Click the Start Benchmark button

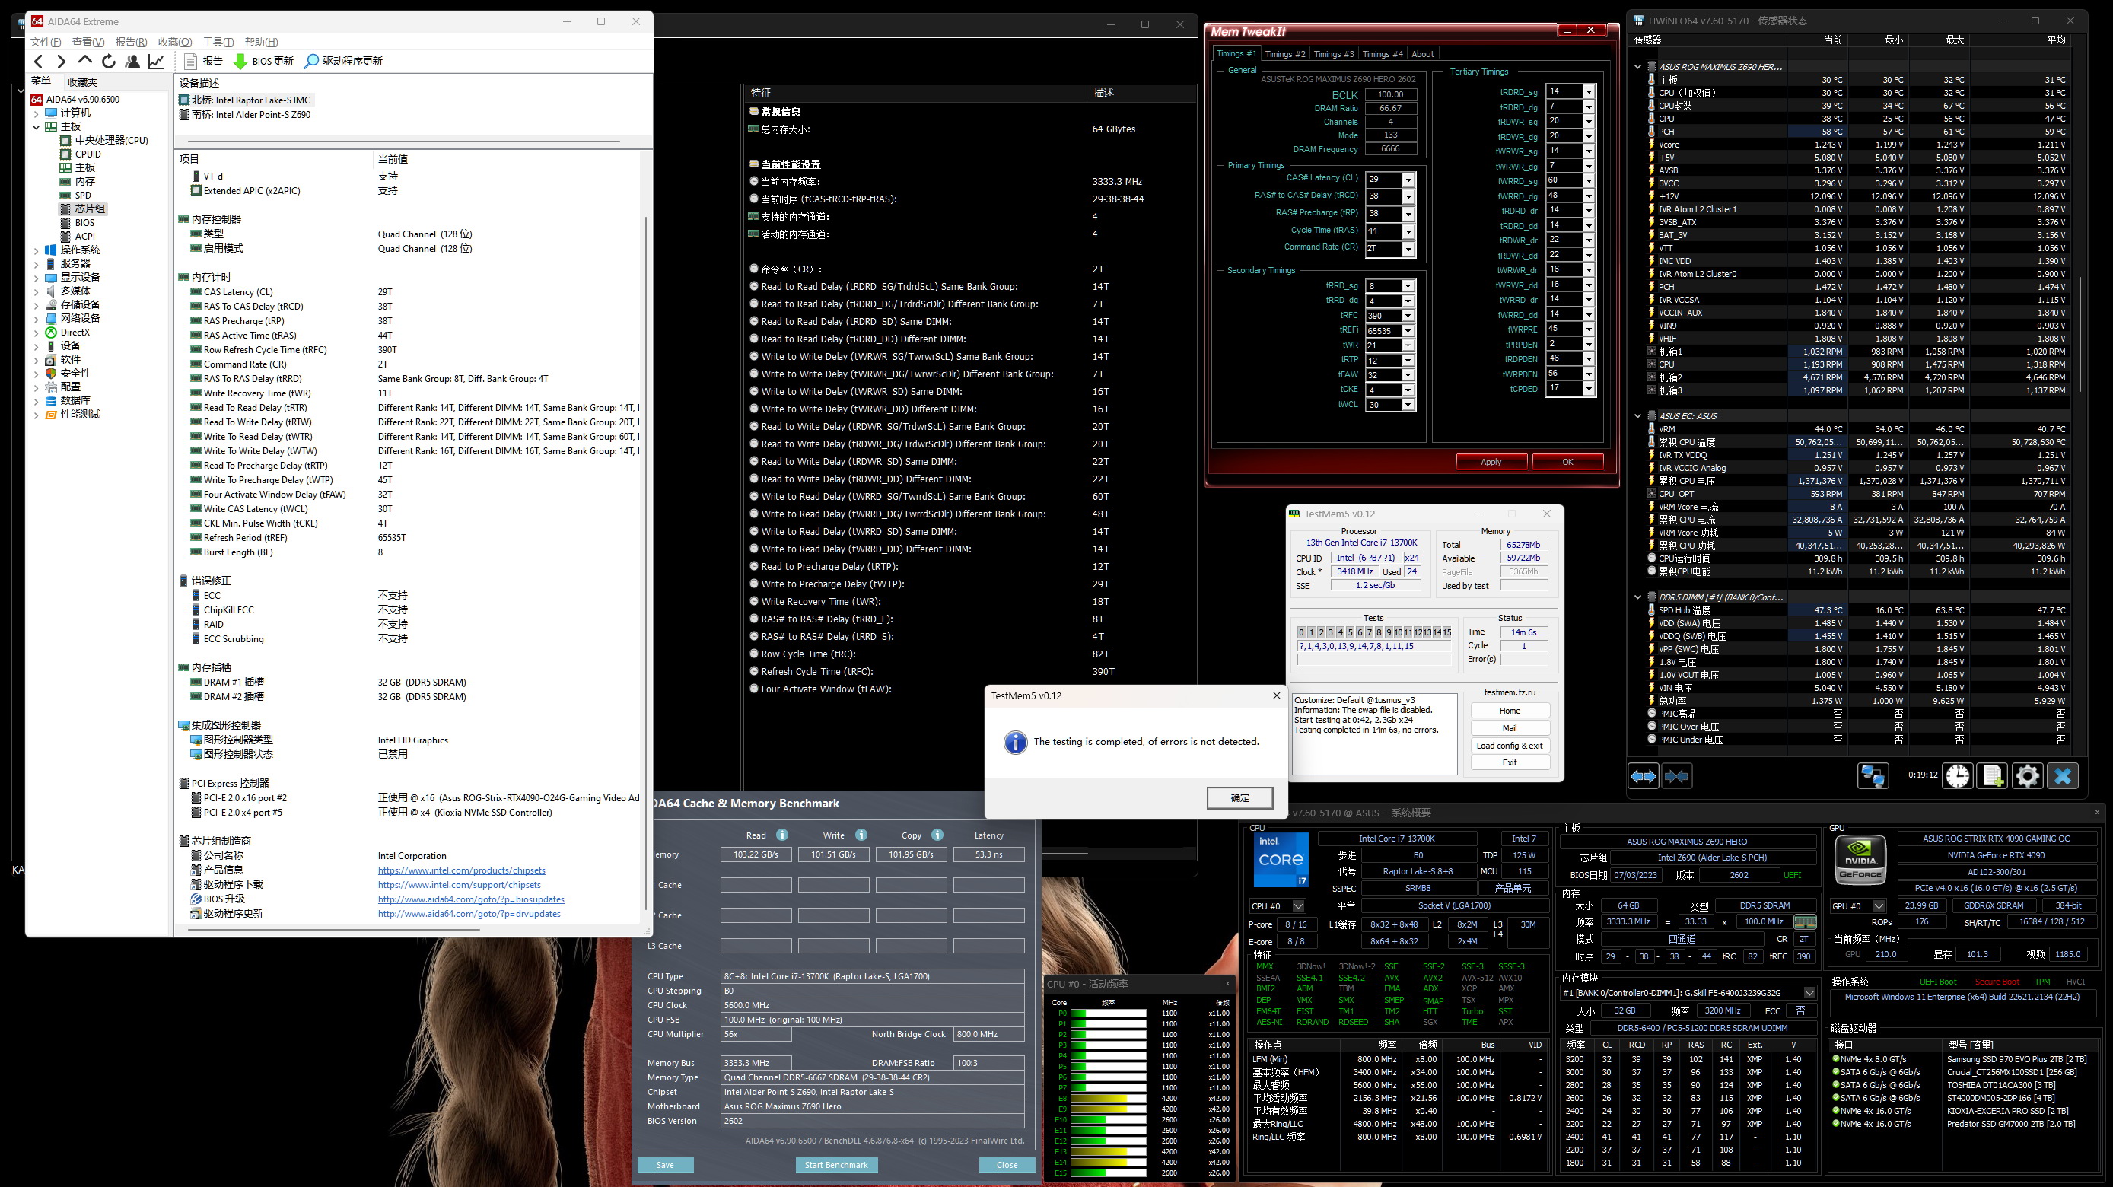coord(836,1165)
